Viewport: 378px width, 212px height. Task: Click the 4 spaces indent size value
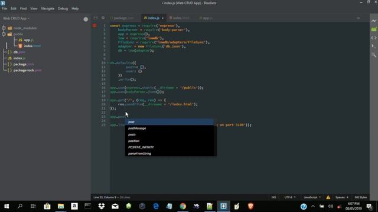[347, 197]
